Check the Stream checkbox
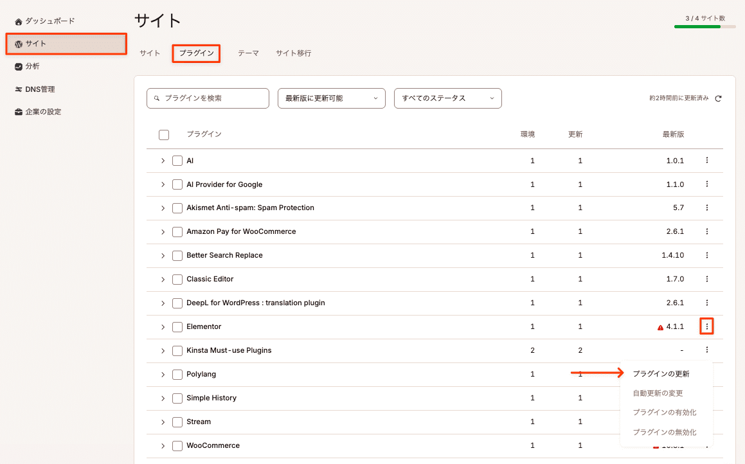 click(x=177, y=422)
